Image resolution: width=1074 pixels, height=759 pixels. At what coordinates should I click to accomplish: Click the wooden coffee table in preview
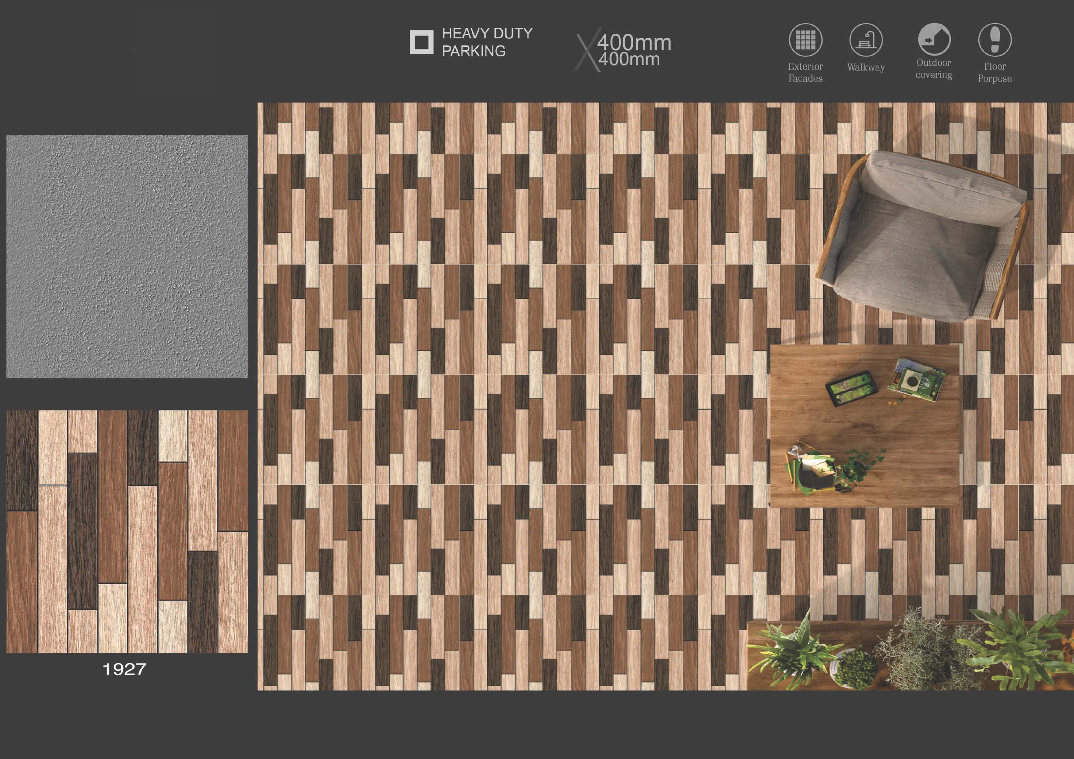pyautogui.click(x=864, y=426)
